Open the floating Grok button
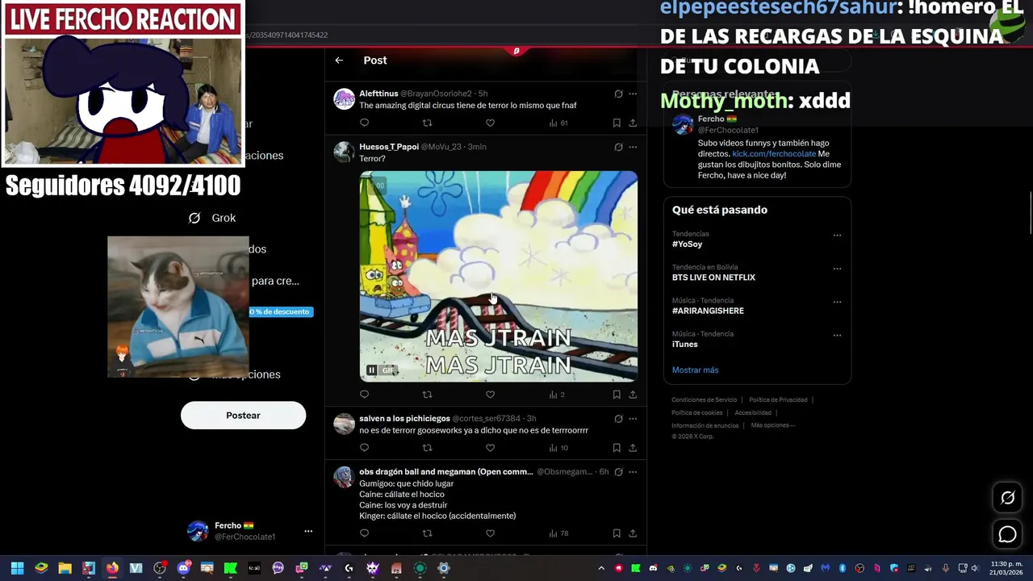1033x581 pixels. pyautogui.click(x=1007, y=498)
